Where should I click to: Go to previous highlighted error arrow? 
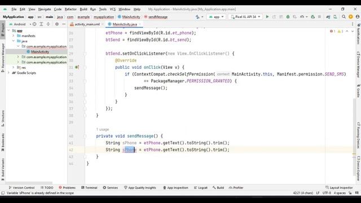click(x=347, y=32)
